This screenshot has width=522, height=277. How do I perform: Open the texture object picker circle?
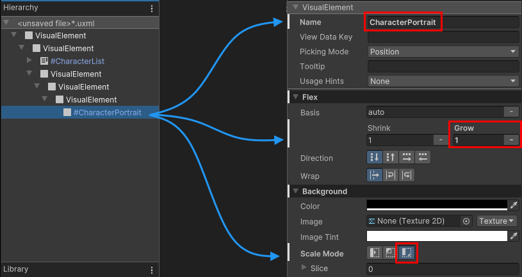coord(466,221)
